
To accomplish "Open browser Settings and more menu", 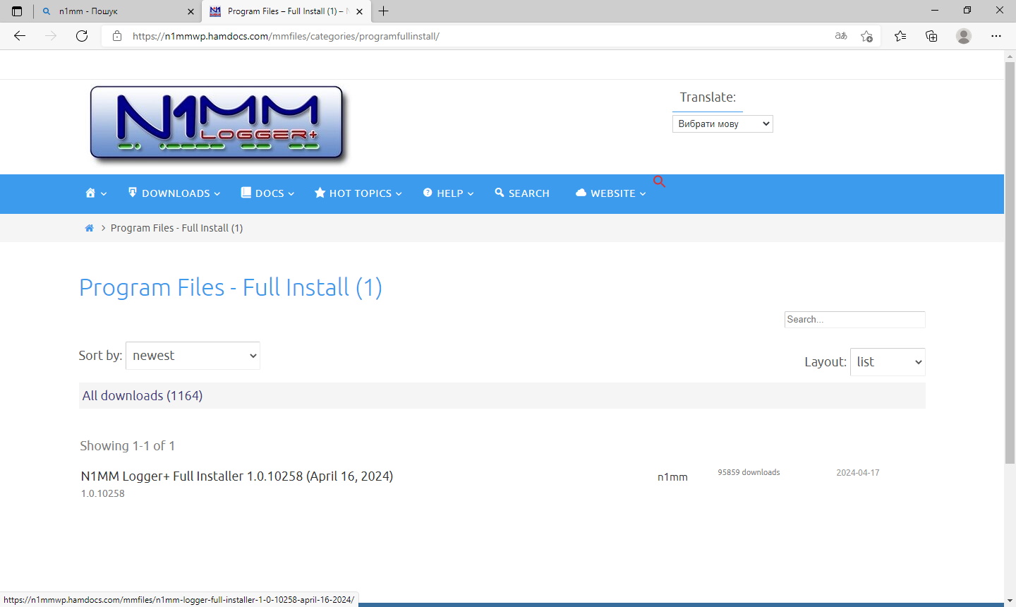I will (996, 36).
